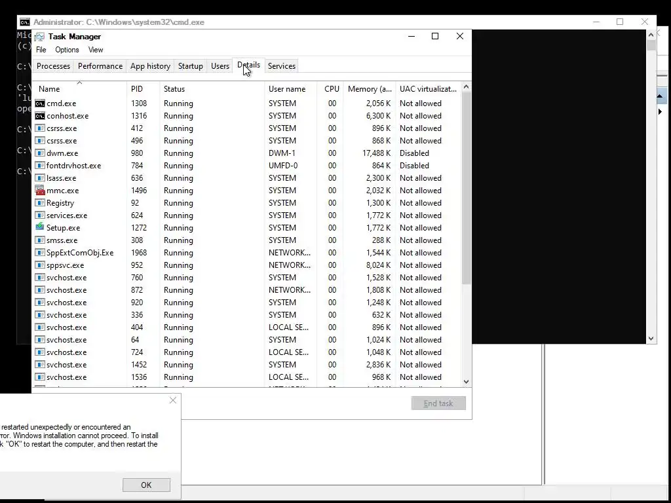Click icon of svchost.exe with PID 920
The image size is (671, 503).
pyautogui.click(x=40, y=302)
